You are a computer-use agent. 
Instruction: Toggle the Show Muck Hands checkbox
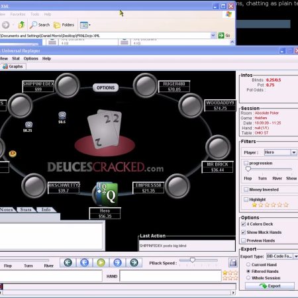[x=244, y=232]
